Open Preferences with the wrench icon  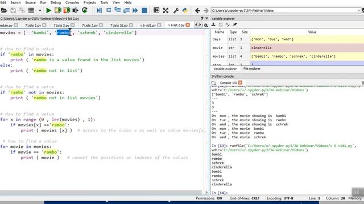tap(176, 10)
